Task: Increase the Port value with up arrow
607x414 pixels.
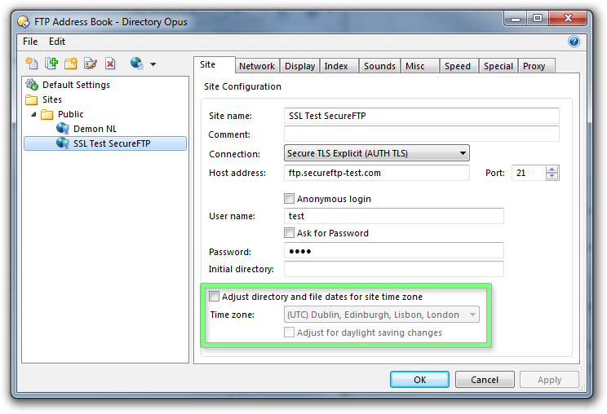Action: coord(552,170)
